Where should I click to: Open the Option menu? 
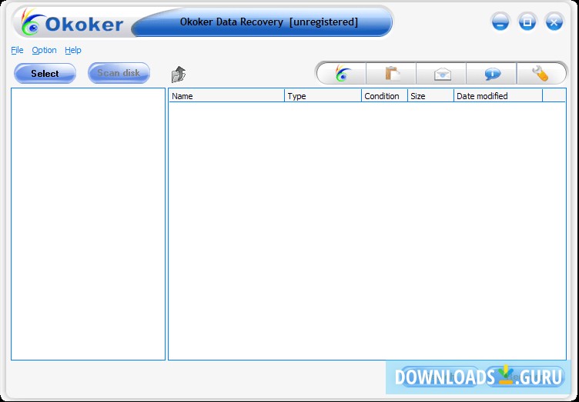(x=44, y=50)
